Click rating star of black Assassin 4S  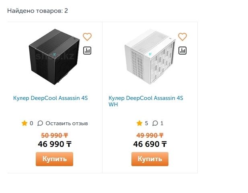(x=25, y=123)
